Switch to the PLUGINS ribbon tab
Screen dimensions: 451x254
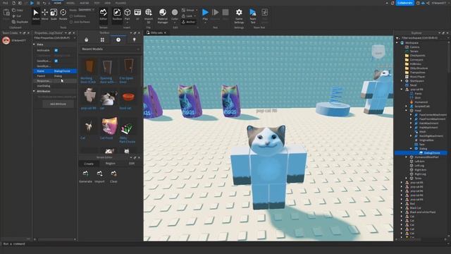tap(121, 3)
